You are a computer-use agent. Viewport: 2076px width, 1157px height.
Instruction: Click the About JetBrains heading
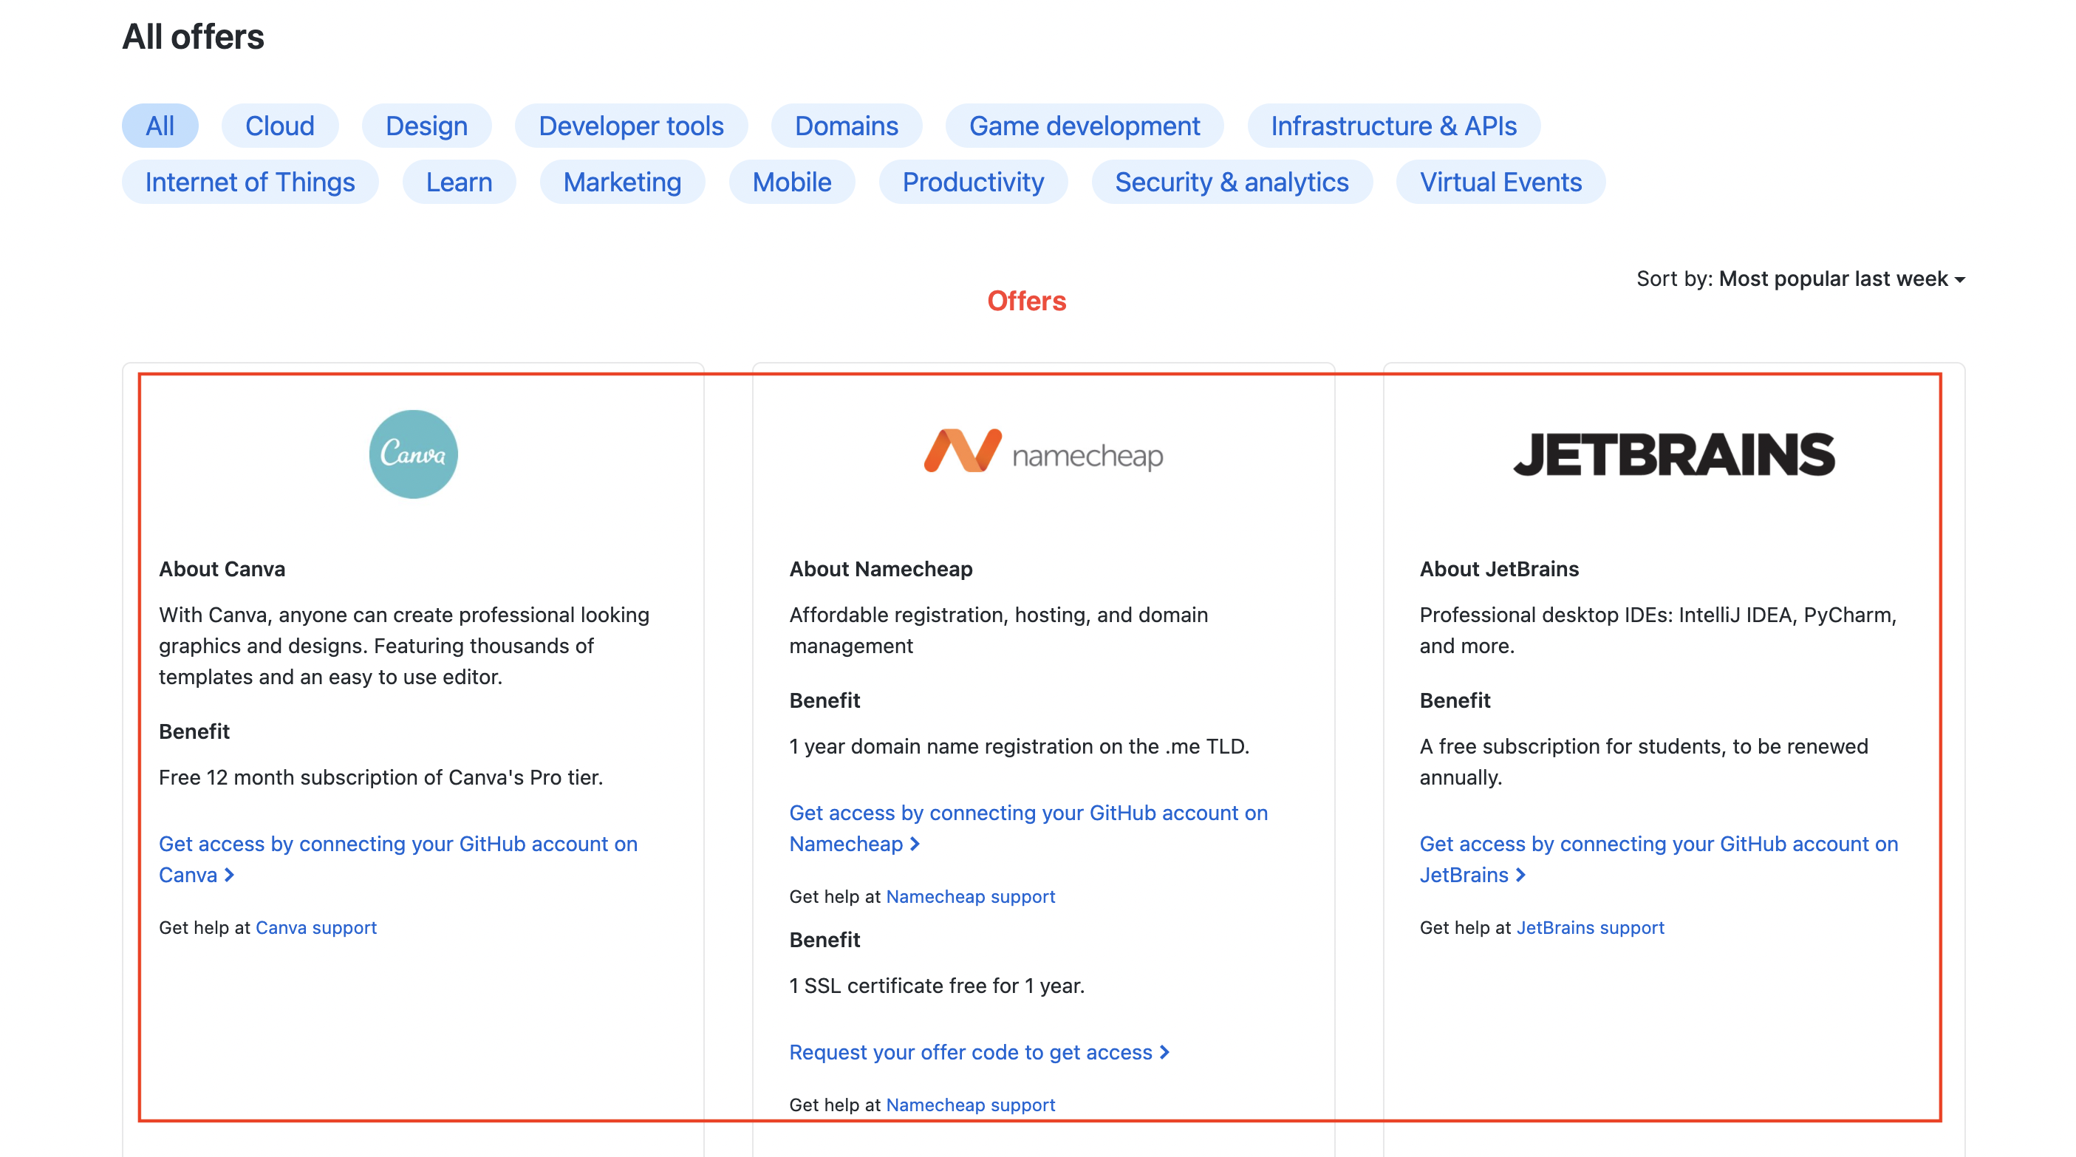click(x=1499, y=569)
